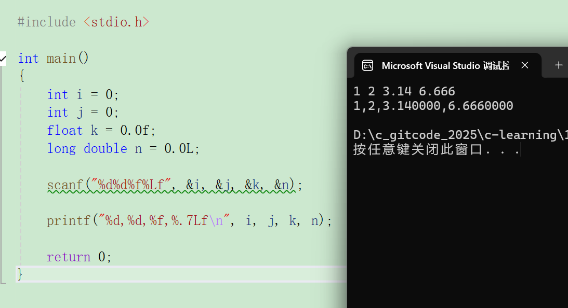568x308 pixels.
Task: Open a new console tab with plus button
Action: pos(558,65)
